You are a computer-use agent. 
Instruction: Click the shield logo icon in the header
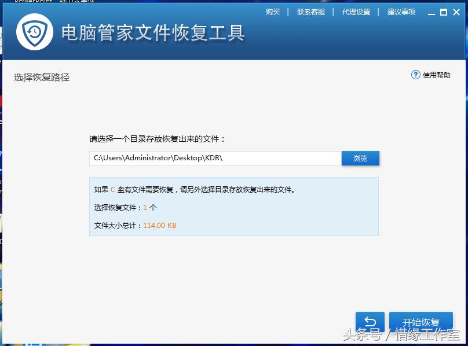point(33,32)
